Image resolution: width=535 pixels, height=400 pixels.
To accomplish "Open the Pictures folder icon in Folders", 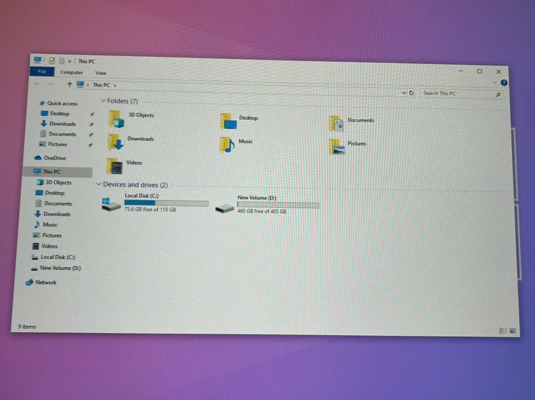I will (x=337, y=147).
